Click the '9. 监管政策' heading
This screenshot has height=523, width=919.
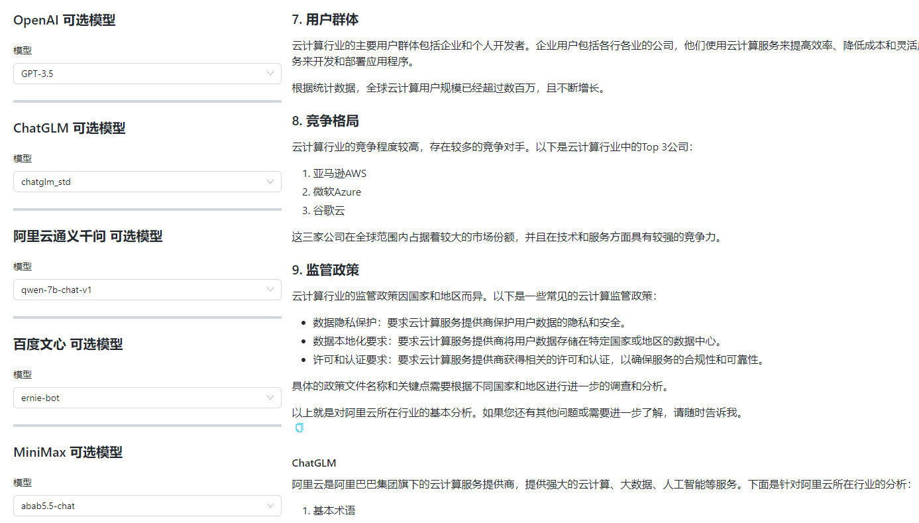pyautogui.click(x=325, y=270)
